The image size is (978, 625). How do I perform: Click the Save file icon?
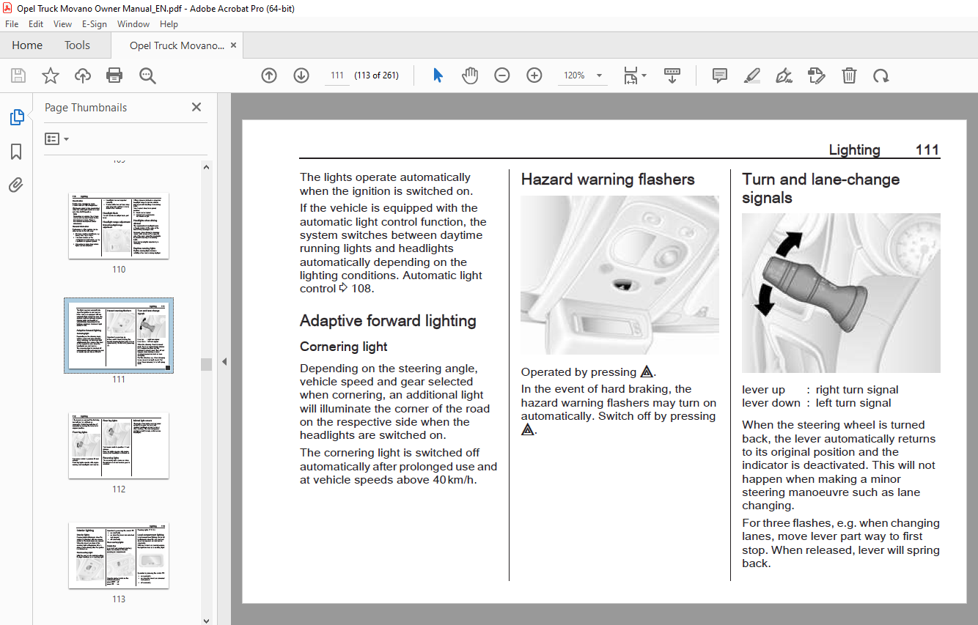tap(18, 75)
